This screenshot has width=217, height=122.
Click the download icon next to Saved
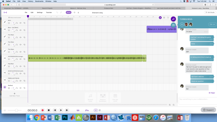pyautogui.click(x=78, y=12)
